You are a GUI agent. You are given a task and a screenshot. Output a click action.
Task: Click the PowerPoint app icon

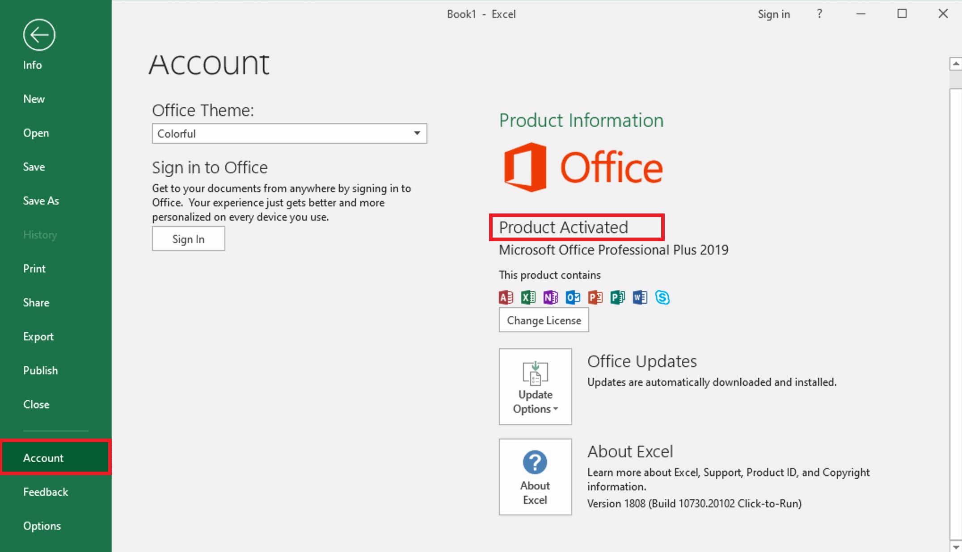tap(595, 297)
